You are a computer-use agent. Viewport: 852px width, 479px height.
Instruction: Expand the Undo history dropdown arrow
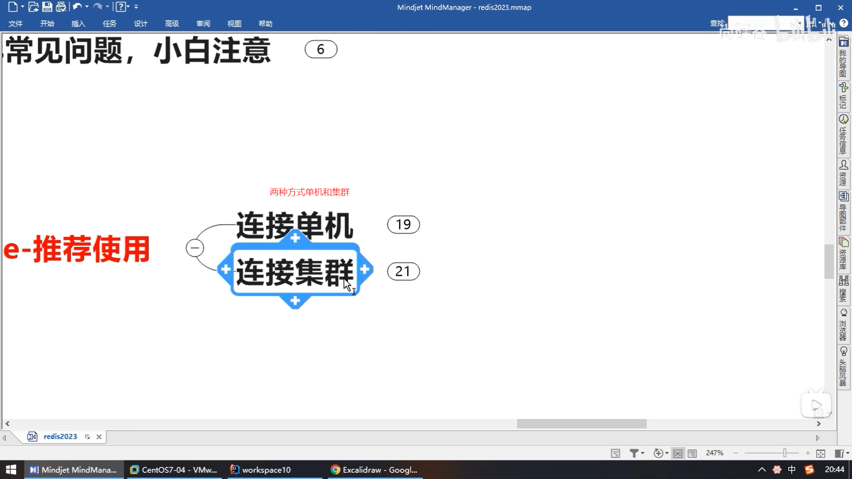(87, 7)
